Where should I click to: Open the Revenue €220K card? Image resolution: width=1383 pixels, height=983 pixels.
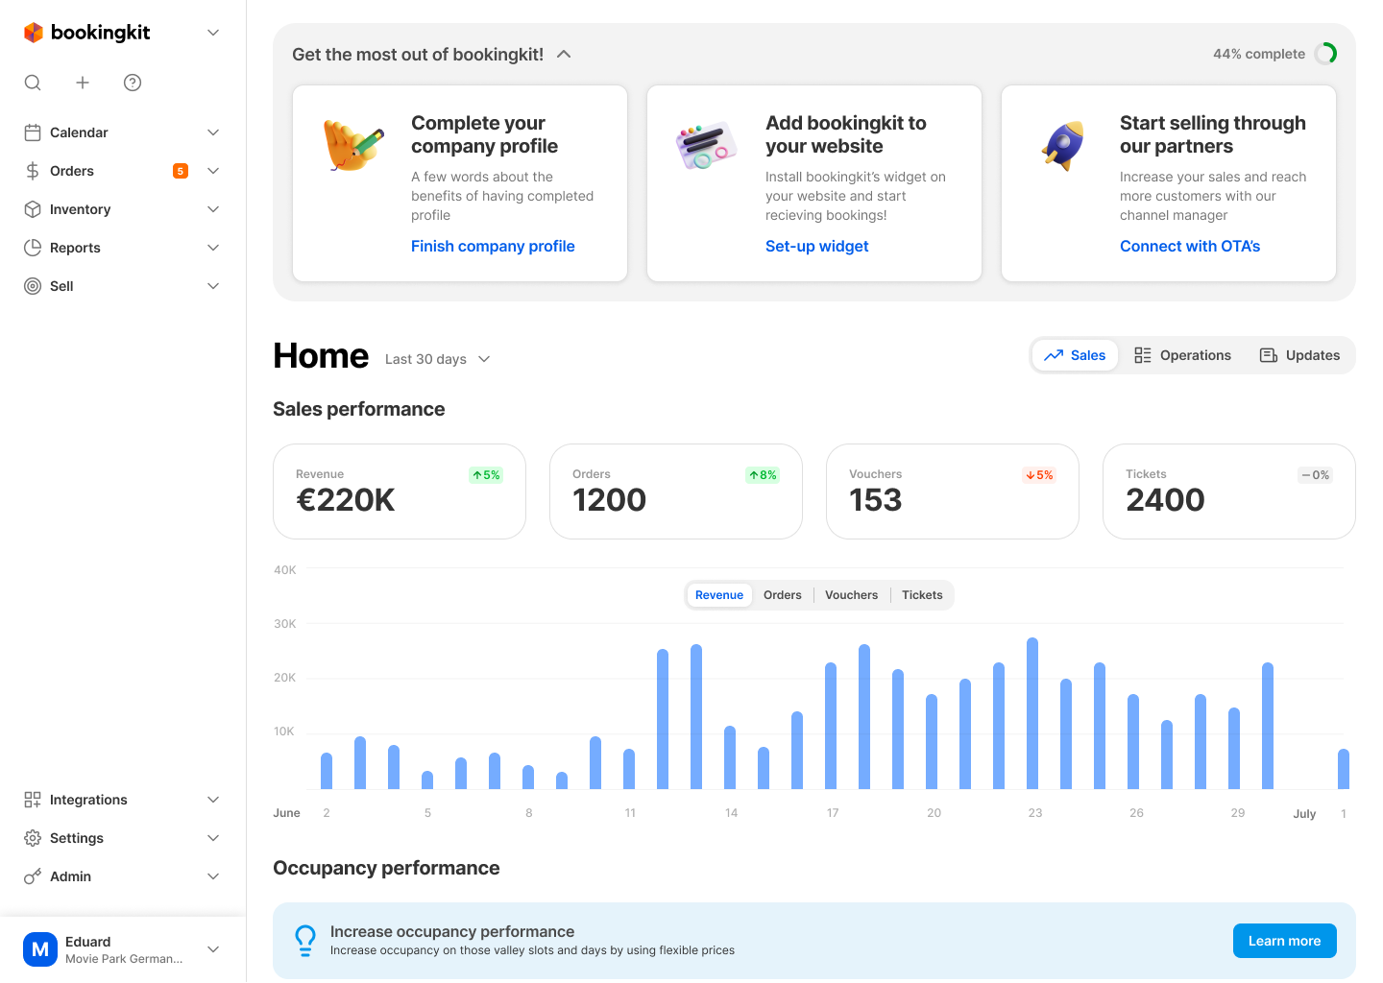tap(400, 491)
